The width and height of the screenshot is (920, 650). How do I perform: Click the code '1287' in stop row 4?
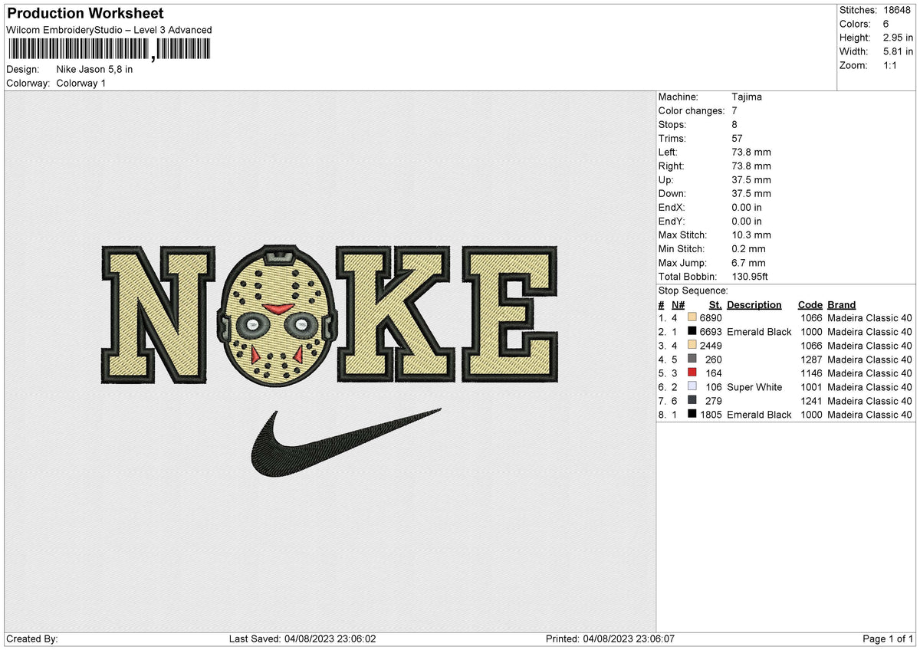tap(810, 359)
